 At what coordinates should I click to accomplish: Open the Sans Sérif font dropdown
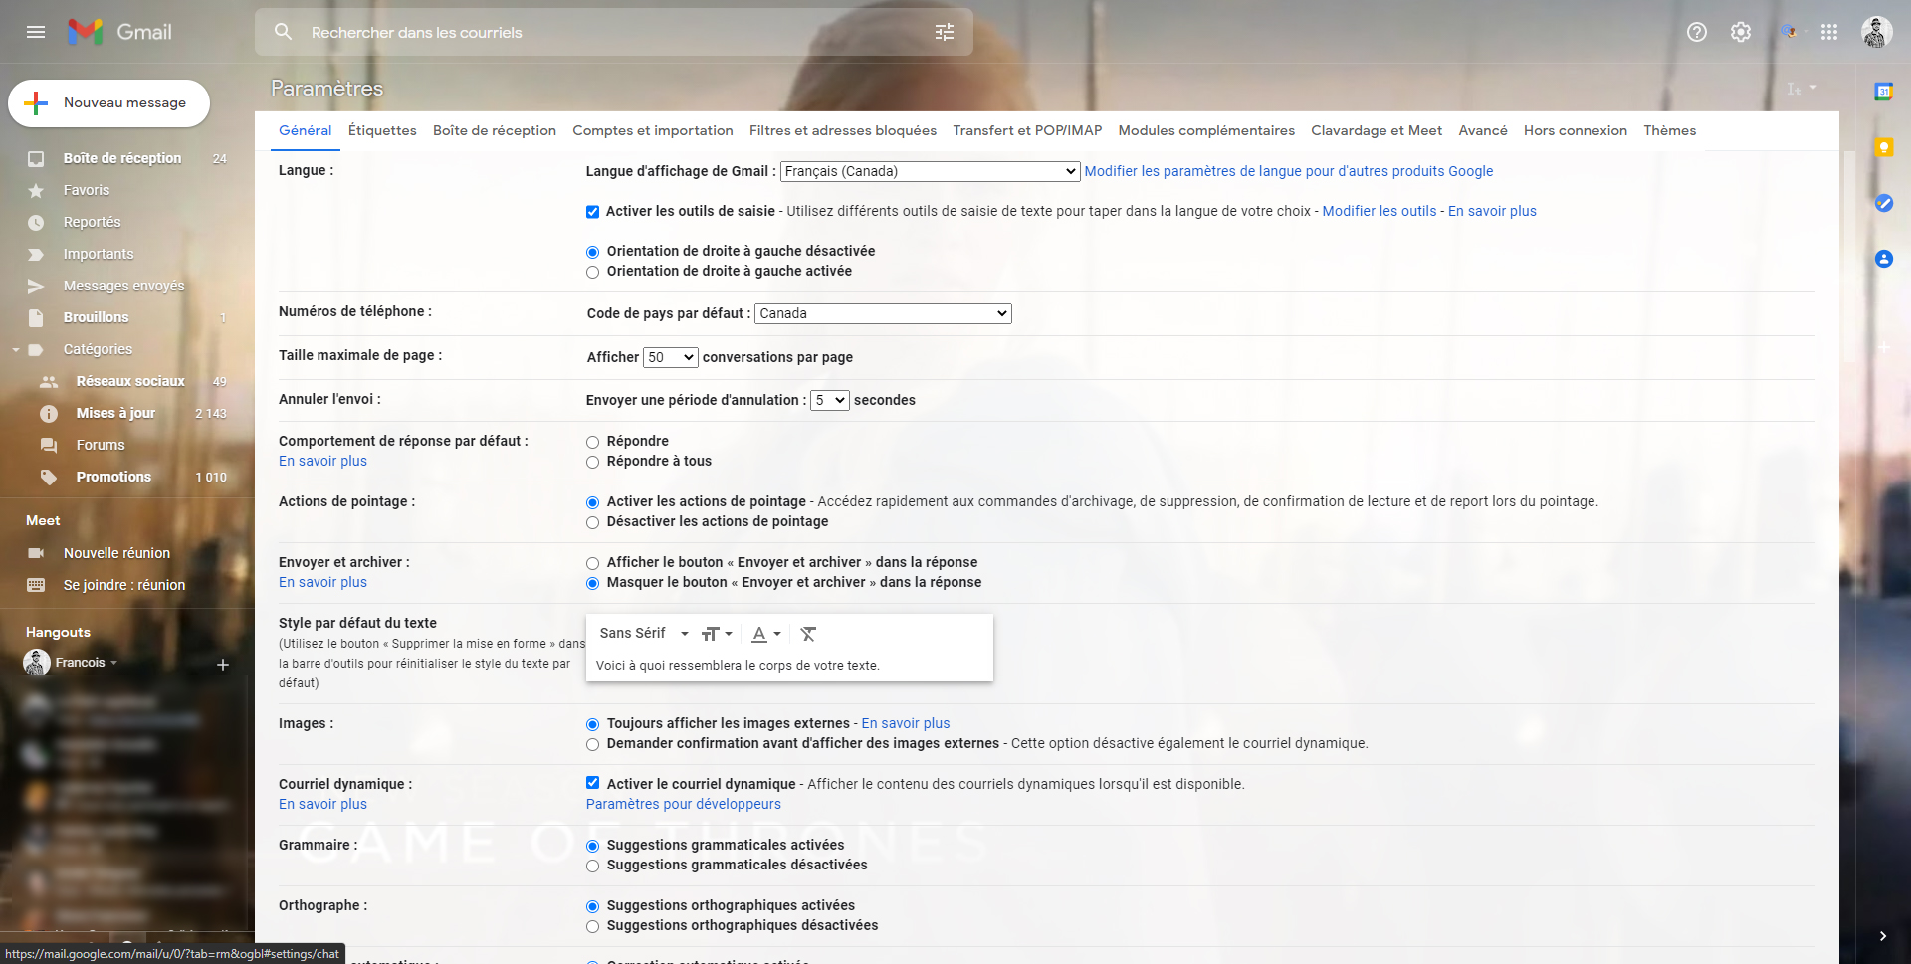point(644,634)
